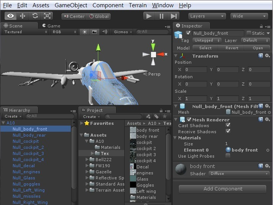Select the Scale transform tool
Image resolution: width=273 pixels, height=205 pixels.
[x=47, y=16]
